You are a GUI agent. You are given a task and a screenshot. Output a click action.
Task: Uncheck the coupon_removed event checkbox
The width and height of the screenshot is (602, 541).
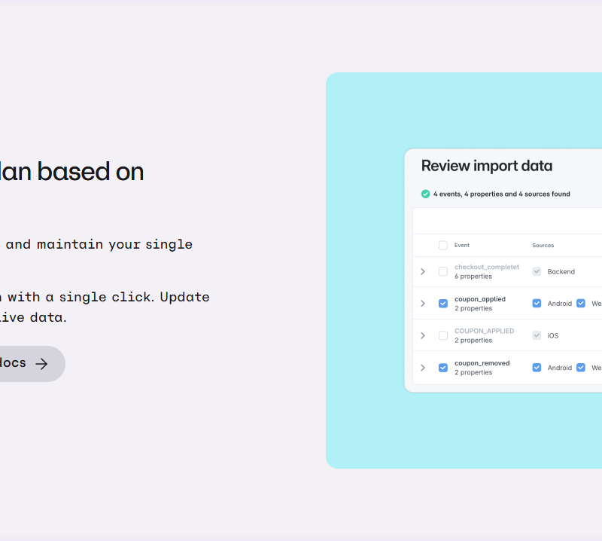click(x=443, y=368)
